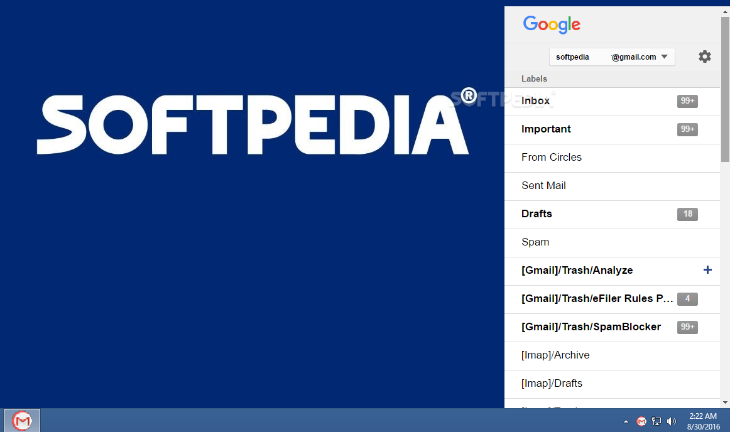Open the network tray icon
This screenshot has height=432, width=730.
[656, 421]
